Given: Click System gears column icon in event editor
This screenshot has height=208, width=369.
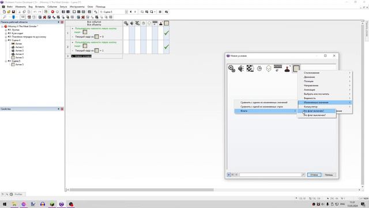Looking at the screenshot, I should click(x=126, y=23).
